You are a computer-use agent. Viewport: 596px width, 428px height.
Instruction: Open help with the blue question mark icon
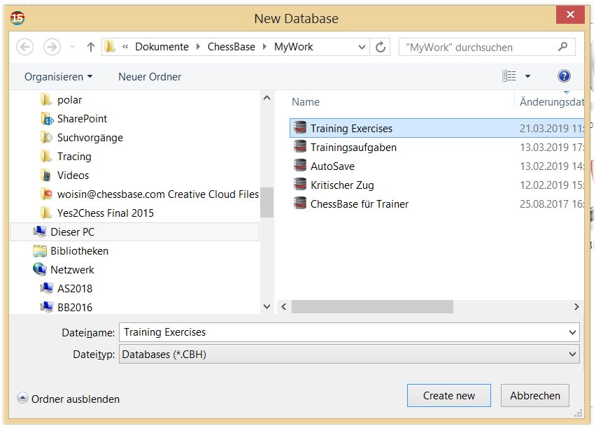tap(564, 76)
